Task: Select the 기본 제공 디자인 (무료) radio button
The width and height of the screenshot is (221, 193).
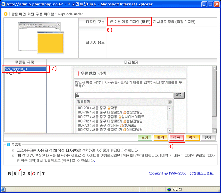Action: (112, 22)
